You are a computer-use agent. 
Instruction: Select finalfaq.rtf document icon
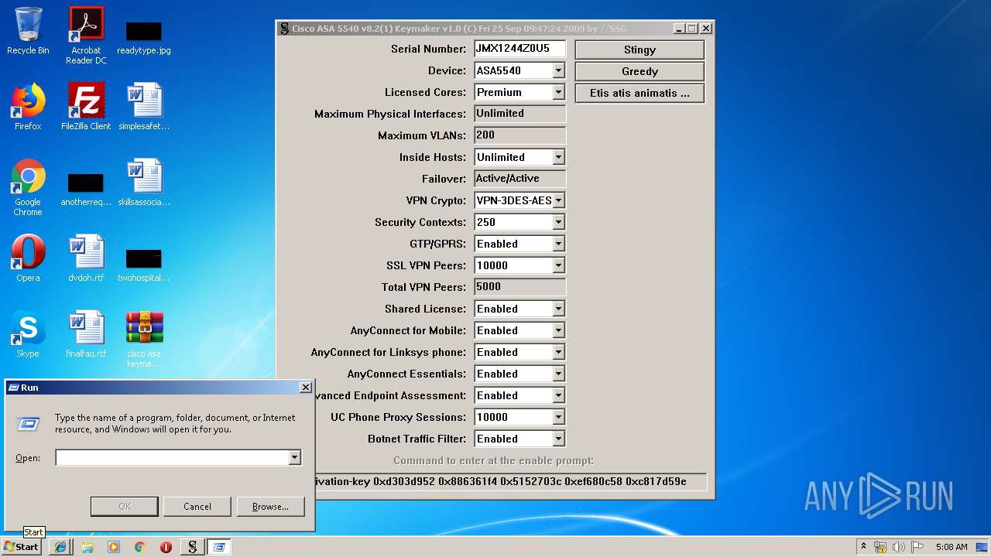click(86, 334)
